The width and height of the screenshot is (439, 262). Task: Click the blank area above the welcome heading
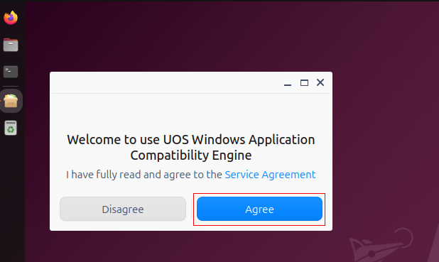pyautogui.click(x=191, y=112)
